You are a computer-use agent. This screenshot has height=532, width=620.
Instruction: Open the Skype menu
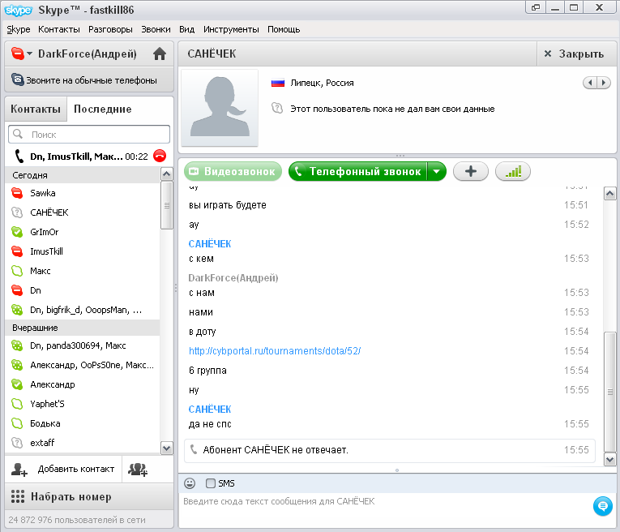point(19,29)
